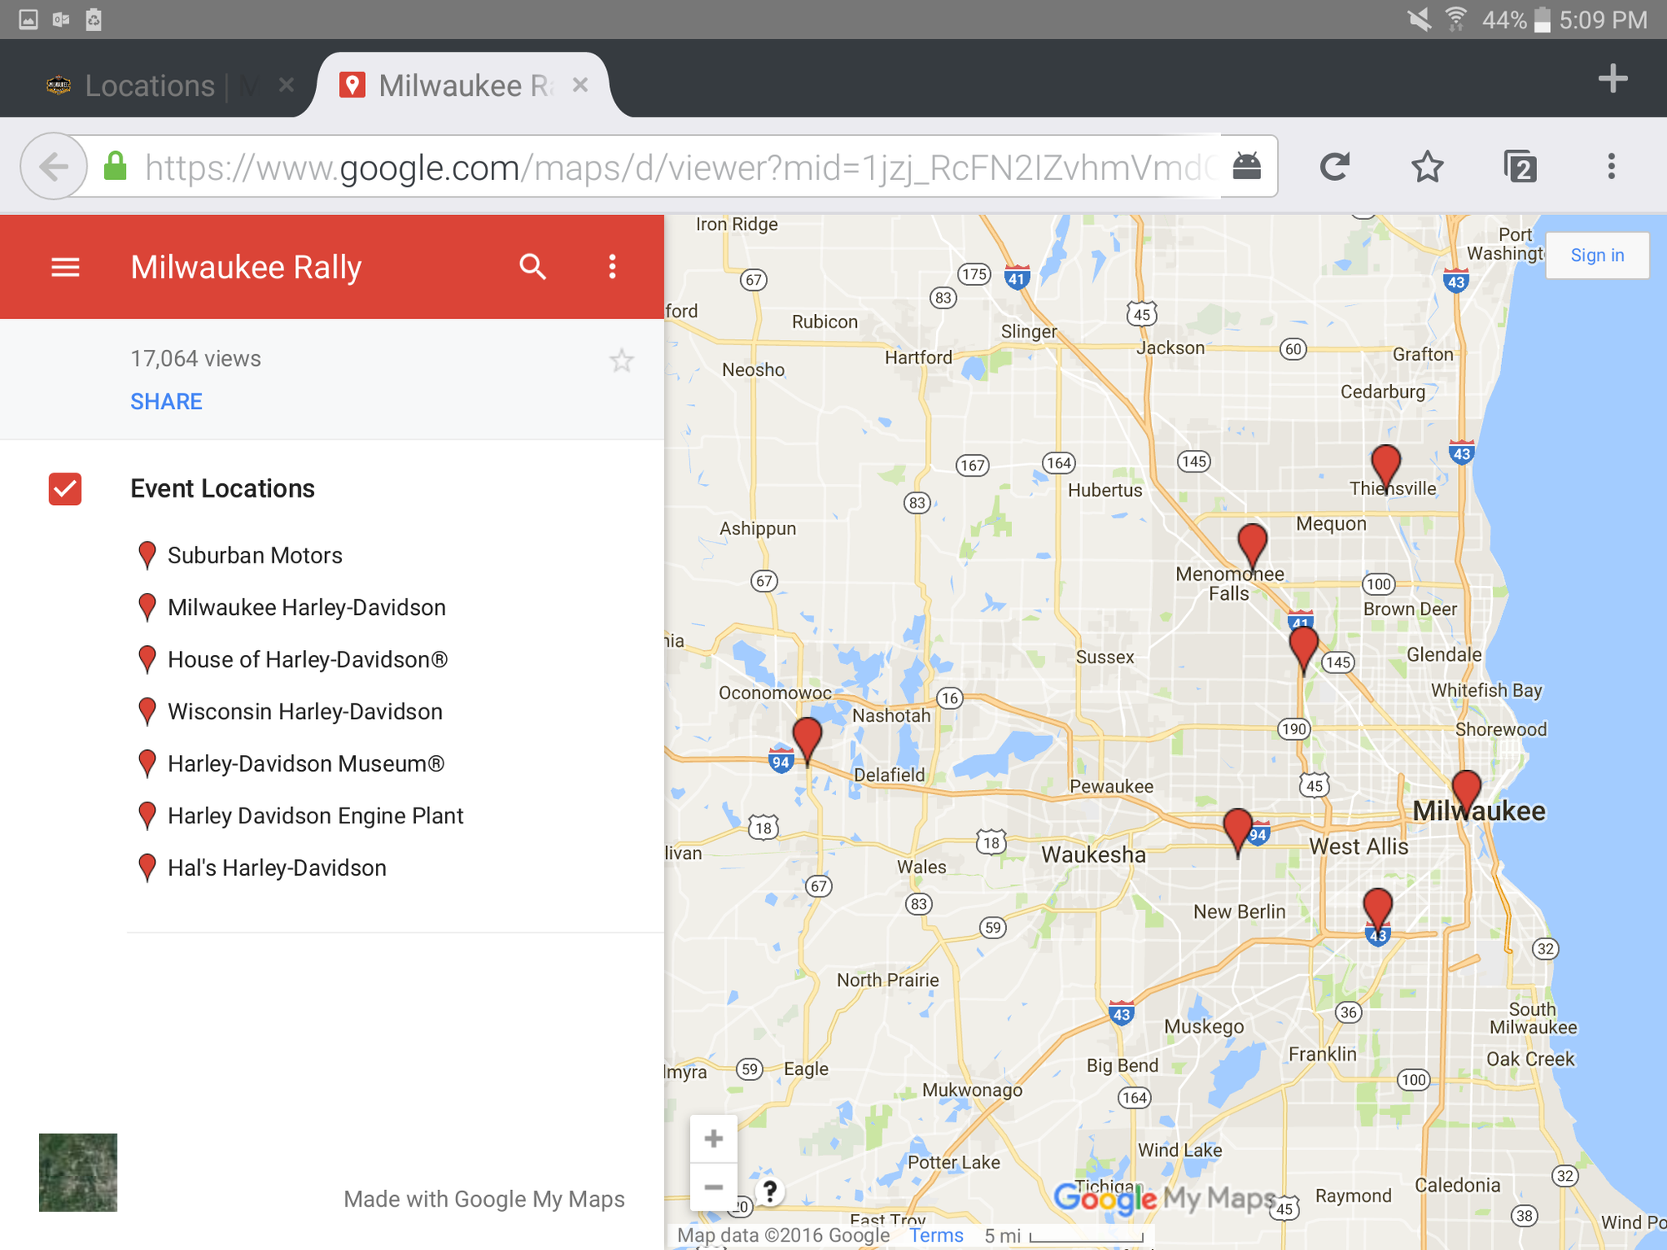Screen dimensions: 1667x1250
Task: Bookmark this page with star icon
Action: pos(1427,167)
